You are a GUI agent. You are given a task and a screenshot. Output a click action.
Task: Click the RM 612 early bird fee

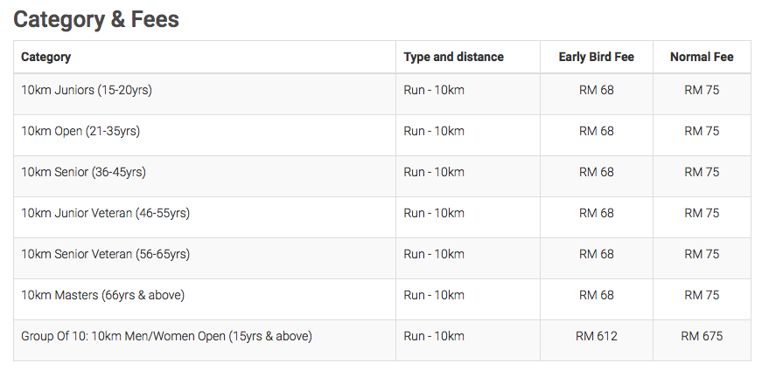pos(597,336)
